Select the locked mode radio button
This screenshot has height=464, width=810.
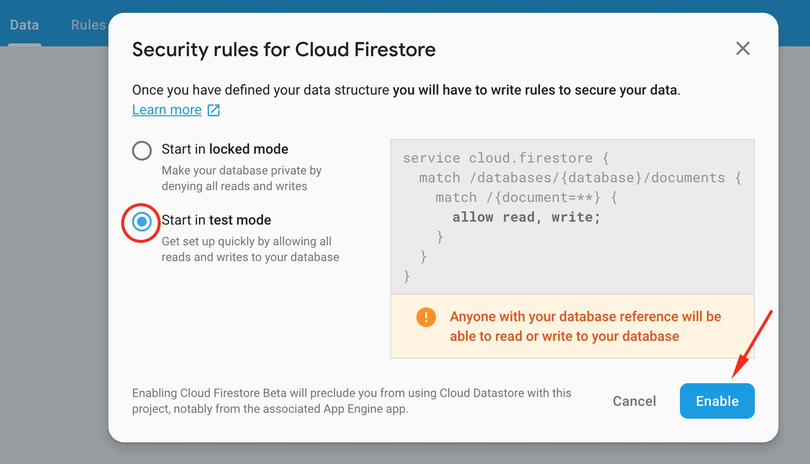pos(142,150)
